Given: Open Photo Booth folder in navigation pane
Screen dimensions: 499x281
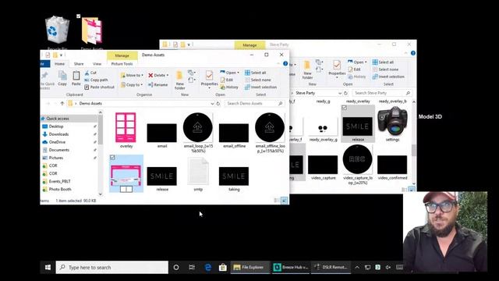Looking at the screenshot, I should 60,189.
